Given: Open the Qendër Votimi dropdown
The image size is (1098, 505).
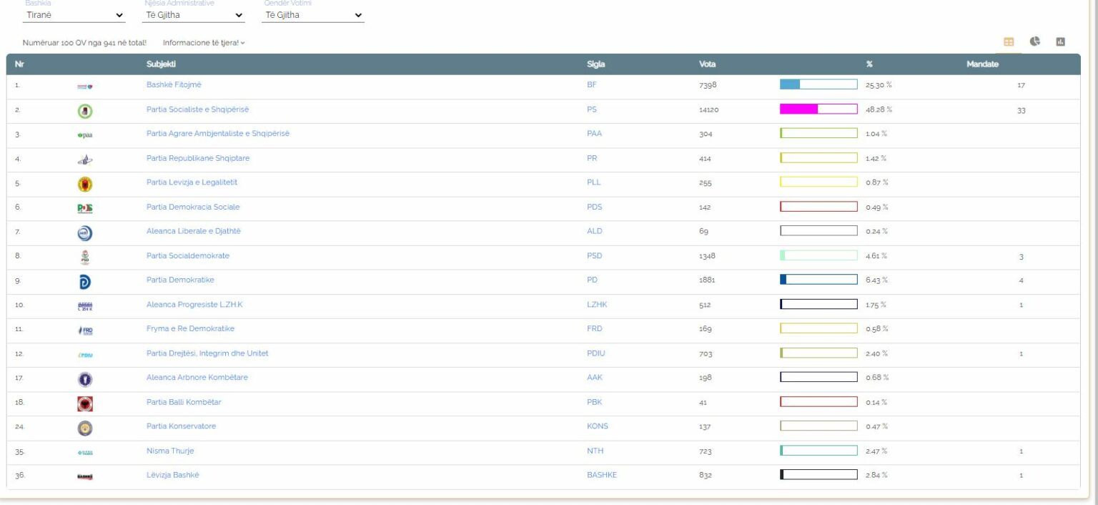Looking at the screenshot, I should [x=313, y=15].
